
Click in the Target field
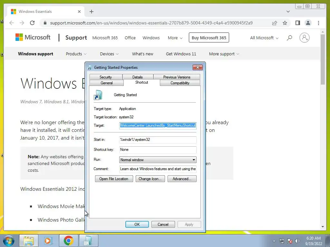tap(158, 126)
